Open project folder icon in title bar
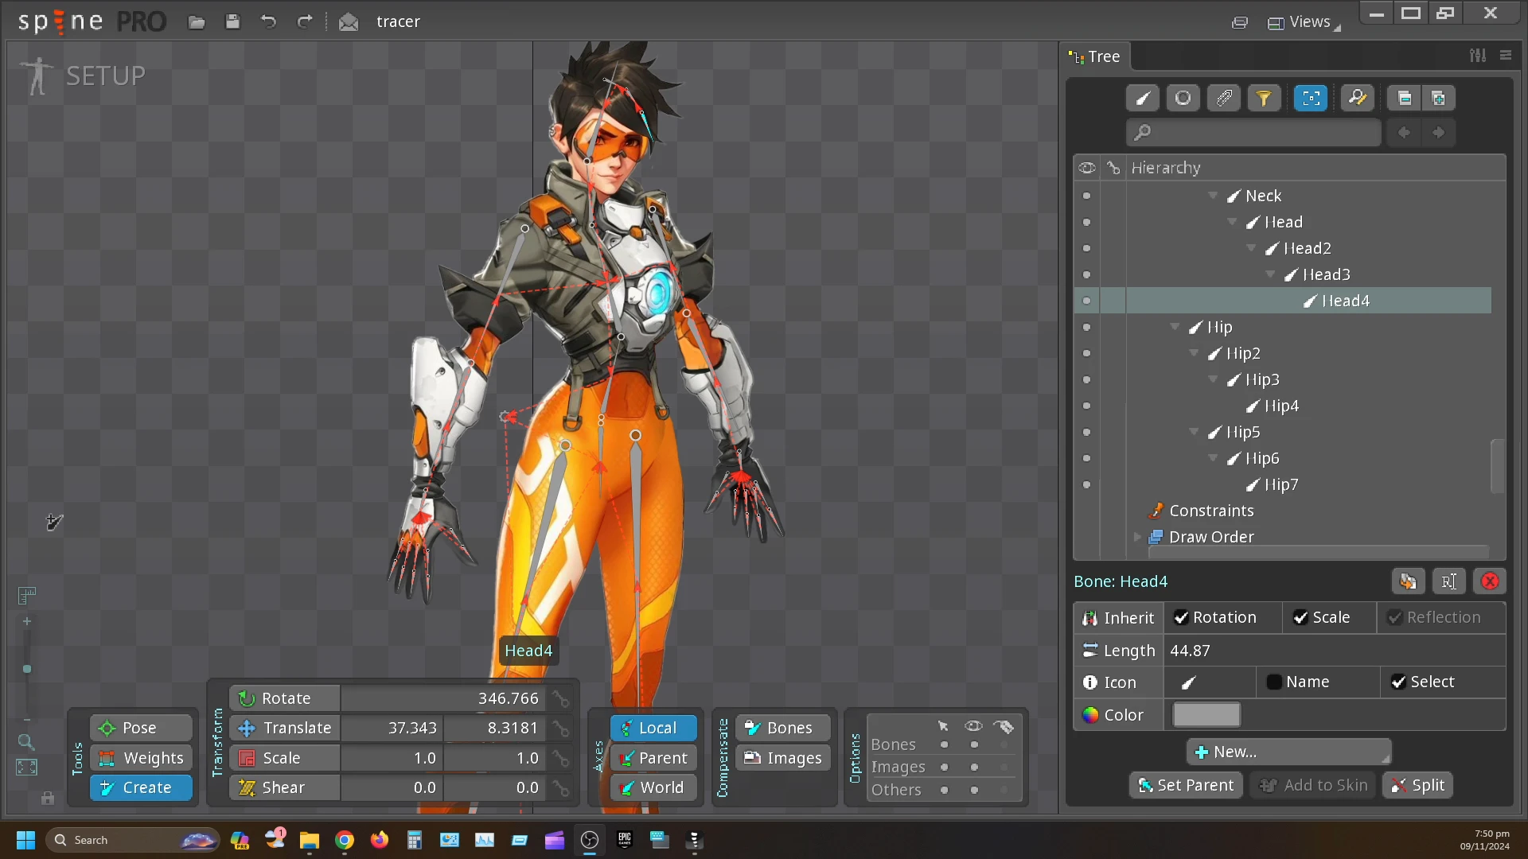 point(197,21)
